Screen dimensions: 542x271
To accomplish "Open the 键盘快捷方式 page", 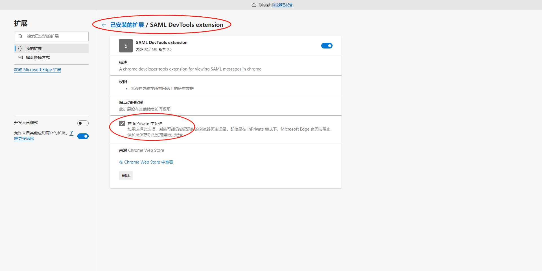I will tap(38, 58).
